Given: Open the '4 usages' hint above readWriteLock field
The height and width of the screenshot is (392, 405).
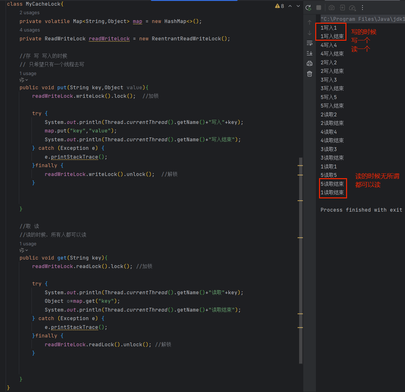Looking at the screenshot, I should click(30, 30).
